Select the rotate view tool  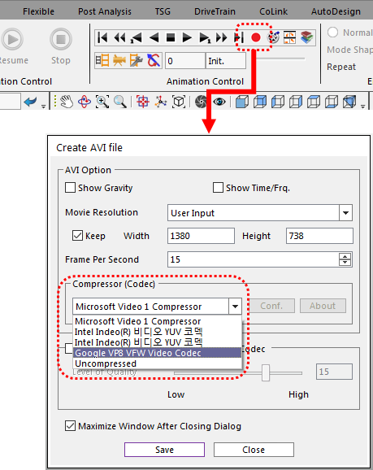pyautogui.click(x=85, y=102)
